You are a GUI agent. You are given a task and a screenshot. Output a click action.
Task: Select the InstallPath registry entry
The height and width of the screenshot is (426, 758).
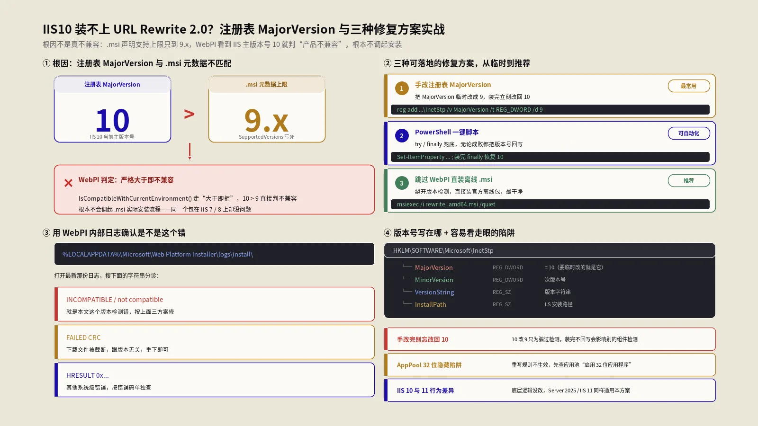tap(431, 304)
